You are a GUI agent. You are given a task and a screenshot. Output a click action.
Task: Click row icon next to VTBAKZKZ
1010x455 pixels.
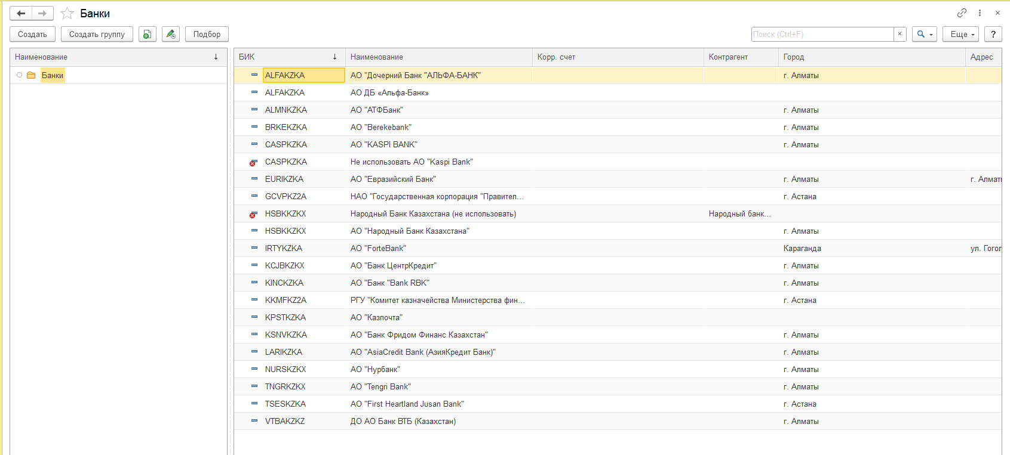[x=254, y=421]
